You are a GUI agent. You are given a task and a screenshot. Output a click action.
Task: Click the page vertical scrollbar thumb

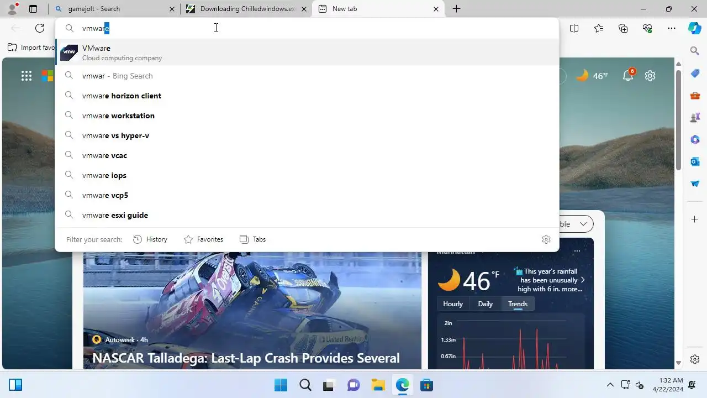[678, 119]
